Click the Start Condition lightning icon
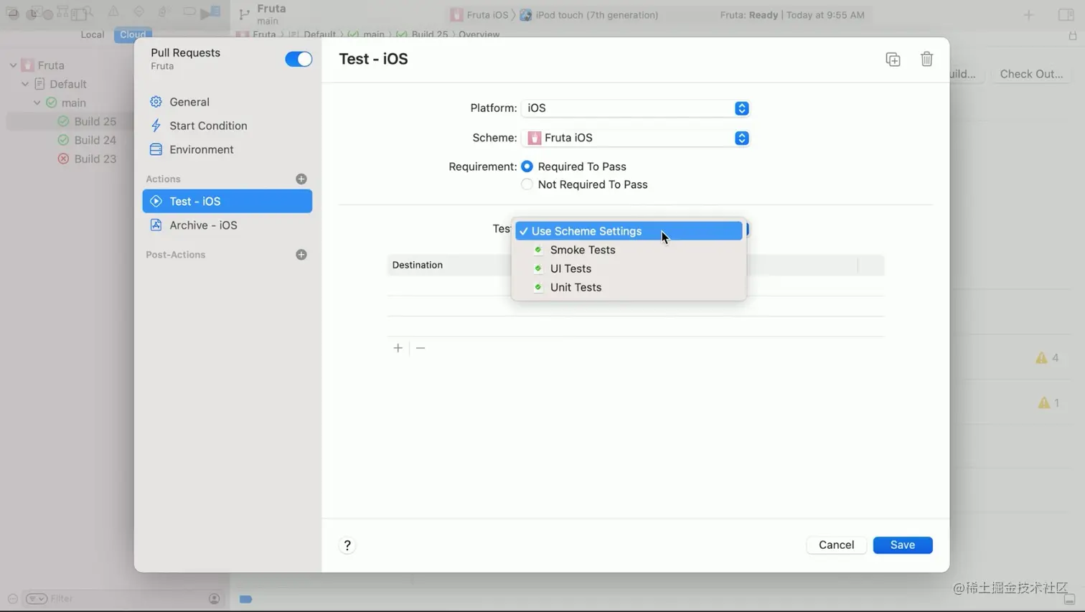 [x=156, y=126]
